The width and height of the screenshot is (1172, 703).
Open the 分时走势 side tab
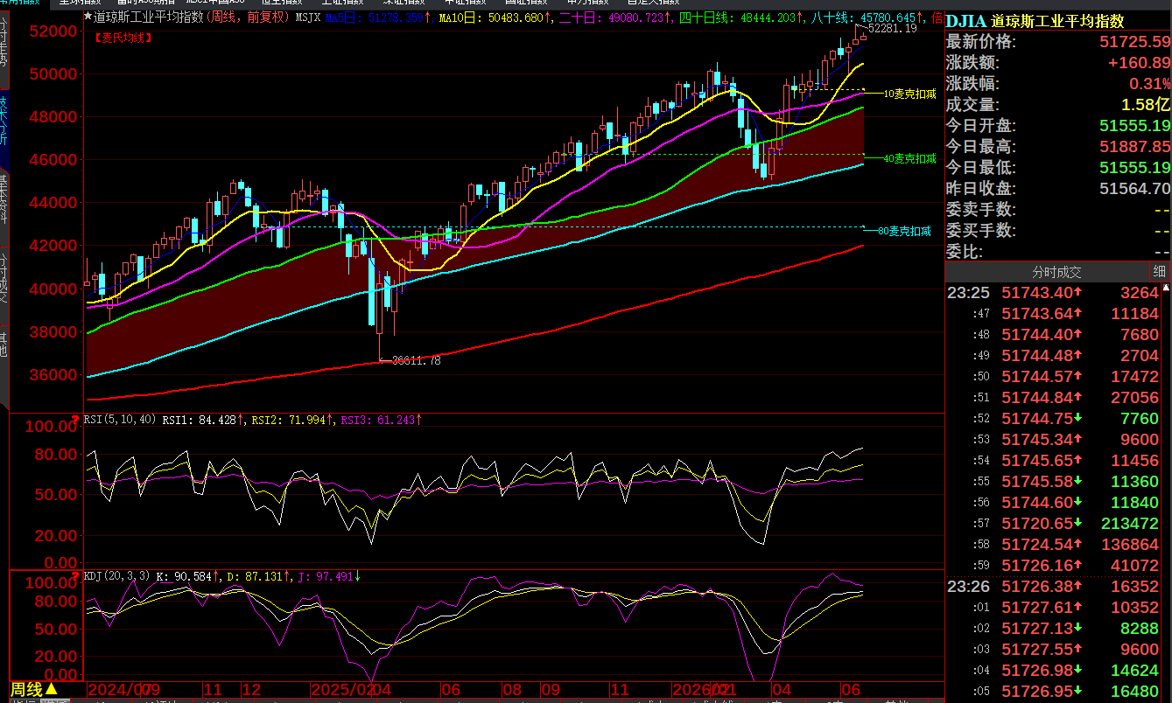(4, 48)
